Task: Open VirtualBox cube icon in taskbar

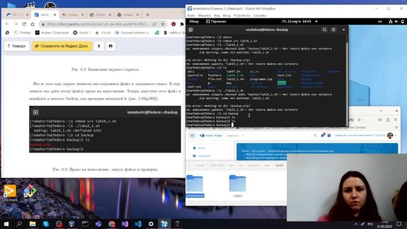Action: [72, 224]
